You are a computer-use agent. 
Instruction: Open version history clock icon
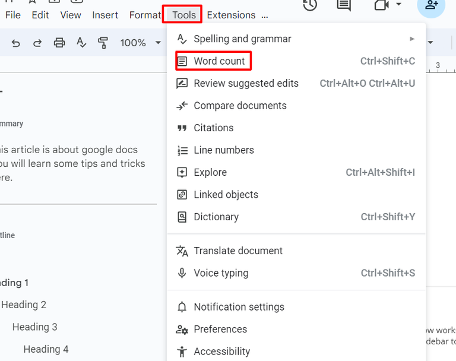(x=310, y=5)
